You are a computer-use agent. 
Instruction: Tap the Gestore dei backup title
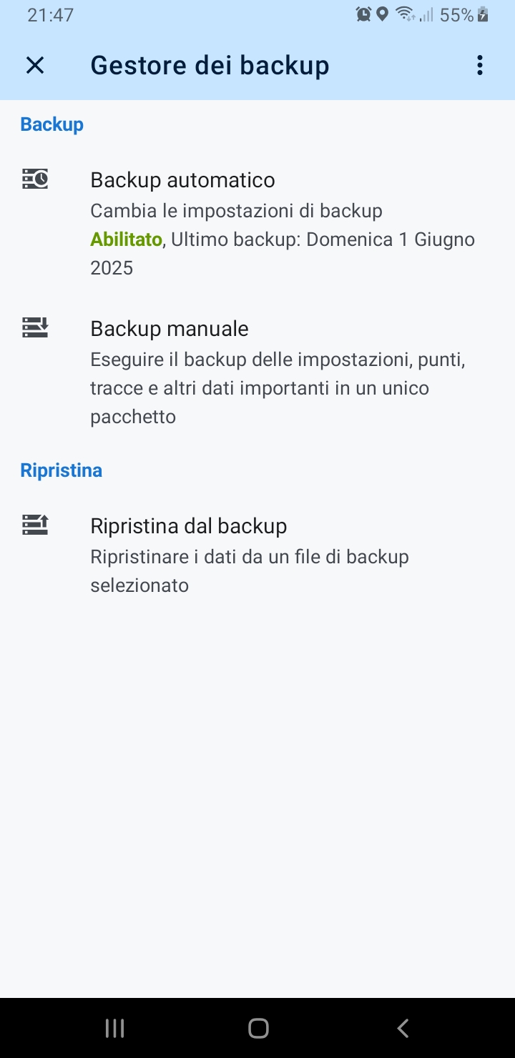[x=210, y=66]
